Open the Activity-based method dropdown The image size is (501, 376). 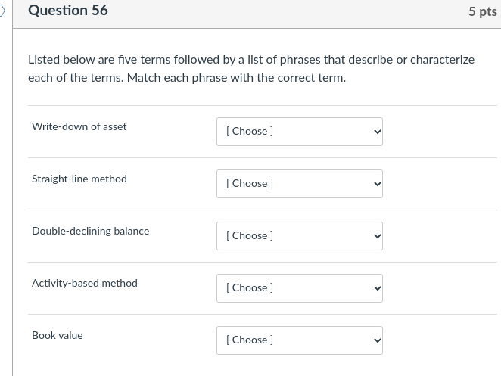point(299,288)
